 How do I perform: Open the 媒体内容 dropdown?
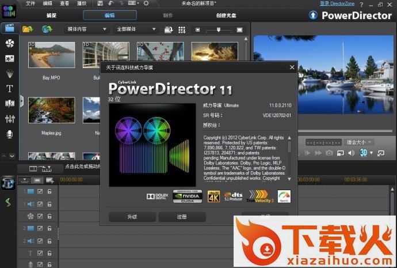click(86, 29)
